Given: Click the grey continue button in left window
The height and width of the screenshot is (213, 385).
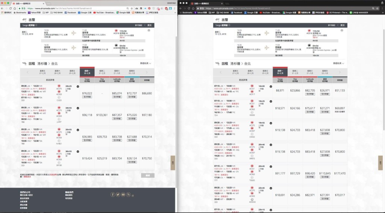Looking at the screenshot, I should pos(147,175).
